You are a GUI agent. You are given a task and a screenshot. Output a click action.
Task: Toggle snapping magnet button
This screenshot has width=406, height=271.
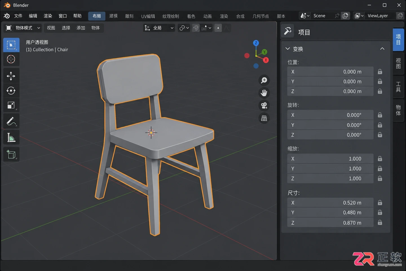(x=196, y=28)
